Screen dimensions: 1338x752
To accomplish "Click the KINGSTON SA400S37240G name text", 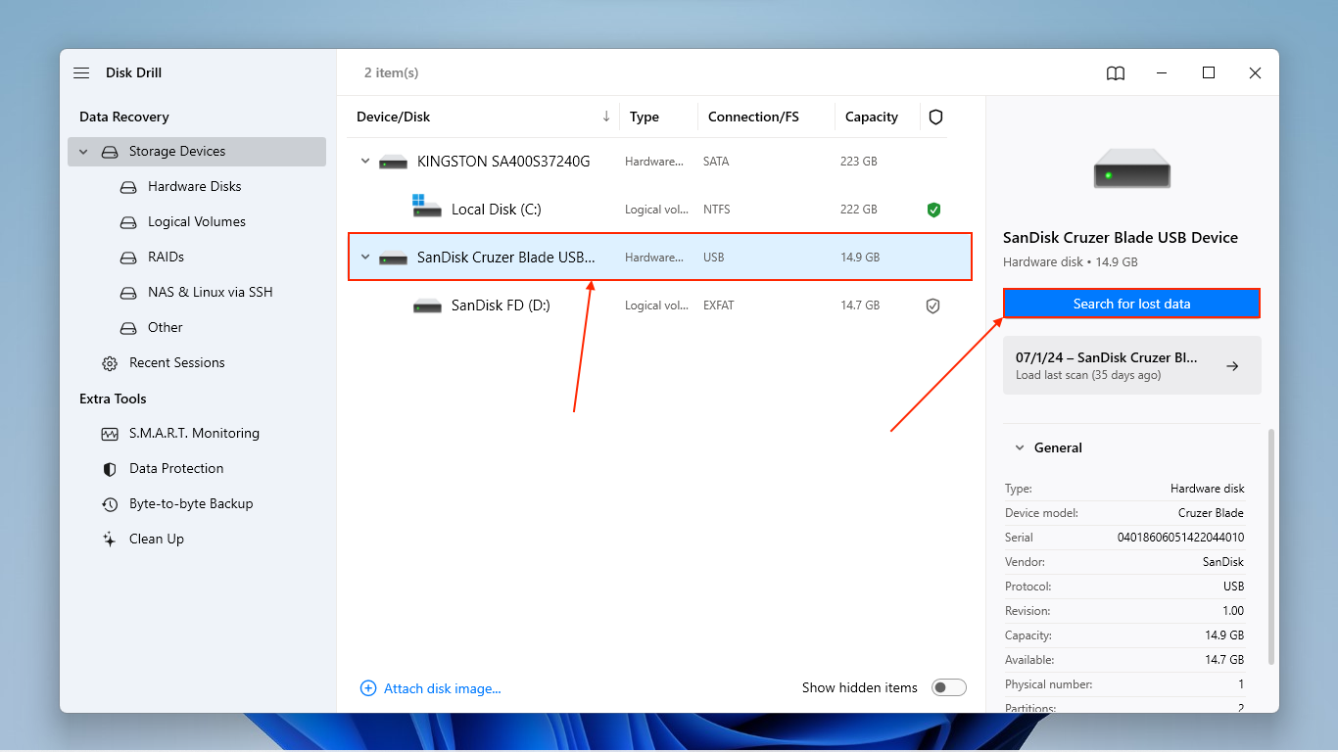I will pos(503,161).
